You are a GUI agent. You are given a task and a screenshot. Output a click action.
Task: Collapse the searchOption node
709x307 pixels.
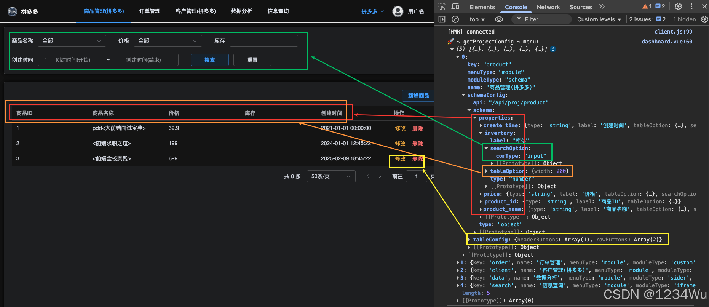point(487,148)
